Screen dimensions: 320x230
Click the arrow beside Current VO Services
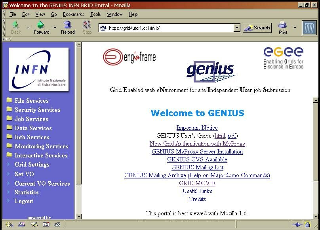8,183
